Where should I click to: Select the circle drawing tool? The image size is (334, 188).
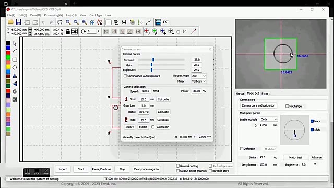(x=15, y=67)
